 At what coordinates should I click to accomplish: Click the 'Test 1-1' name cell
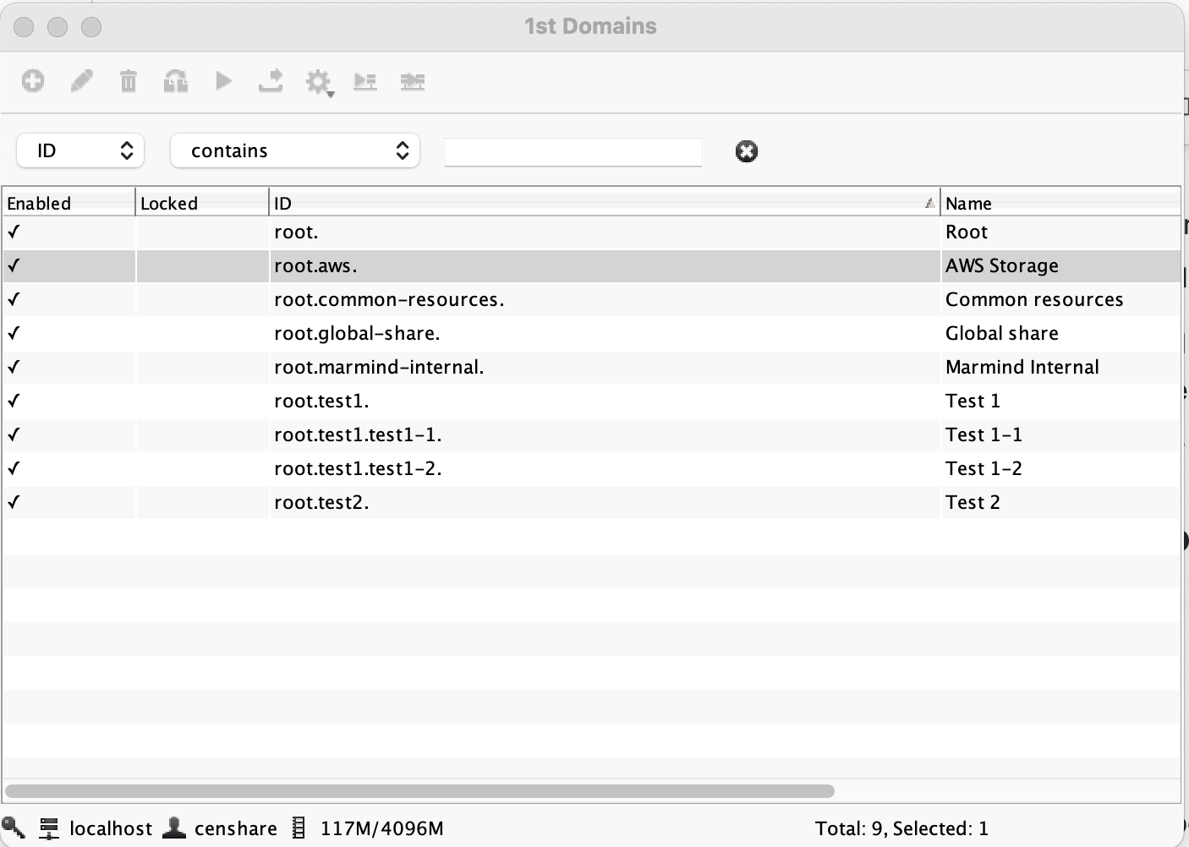1060,434
